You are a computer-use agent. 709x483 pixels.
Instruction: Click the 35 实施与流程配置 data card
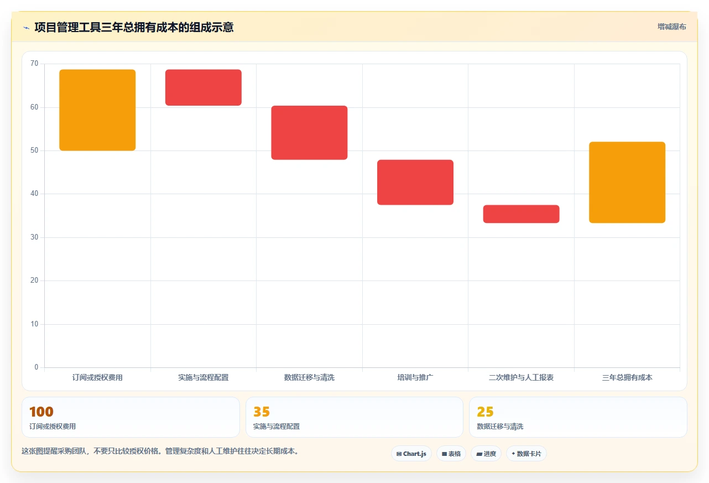tap(354, 417)
